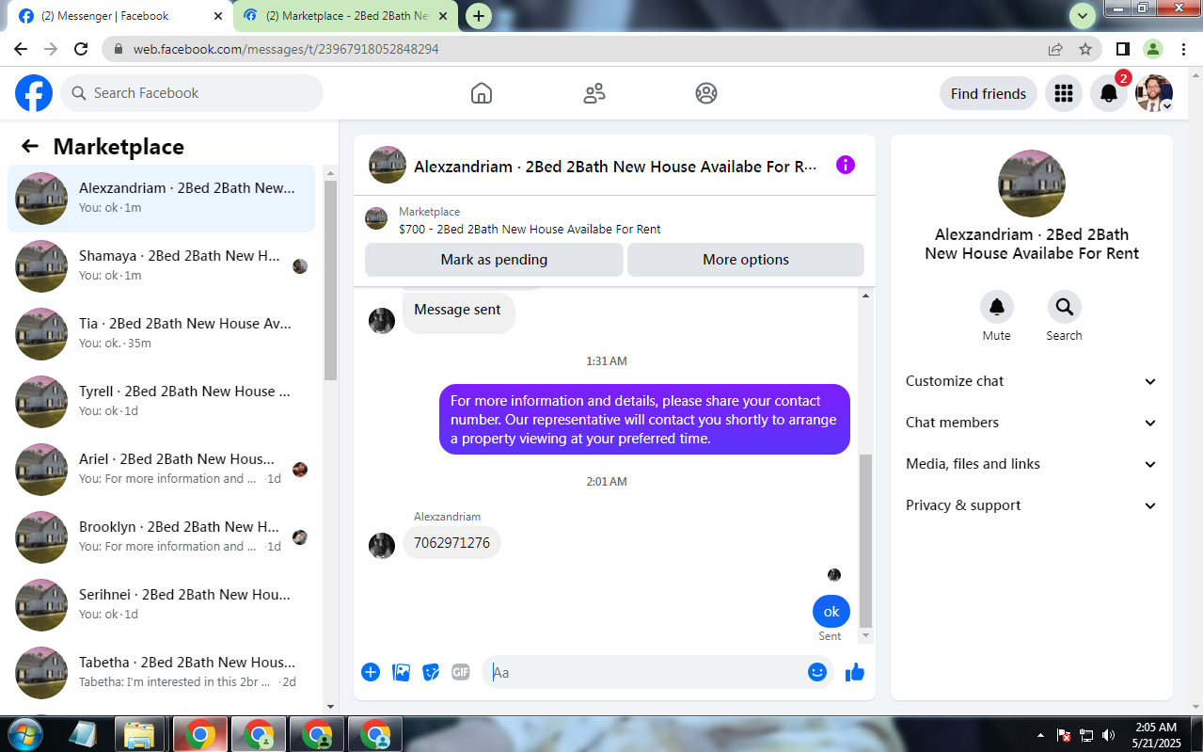Choose a GIF icon in composer
Screen dimensions: 1203x752
tap(461, 672)
